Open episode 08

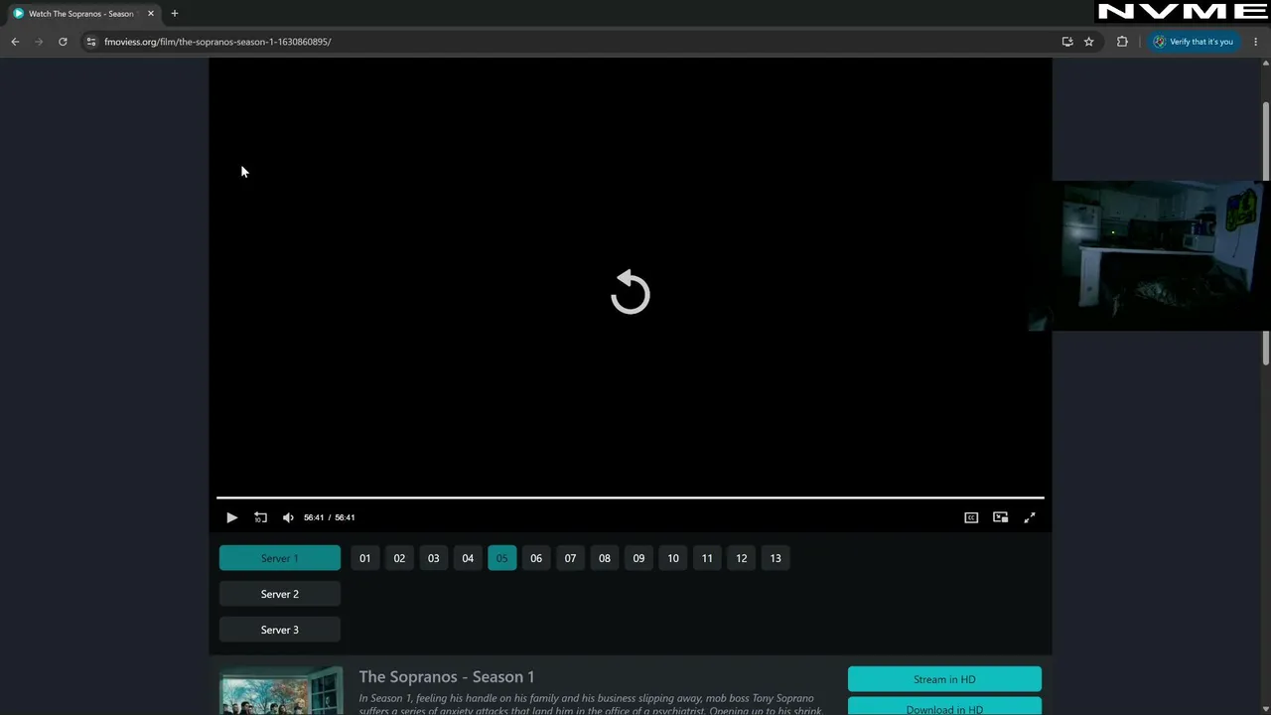pyautogui.click(x=605, y=558)
